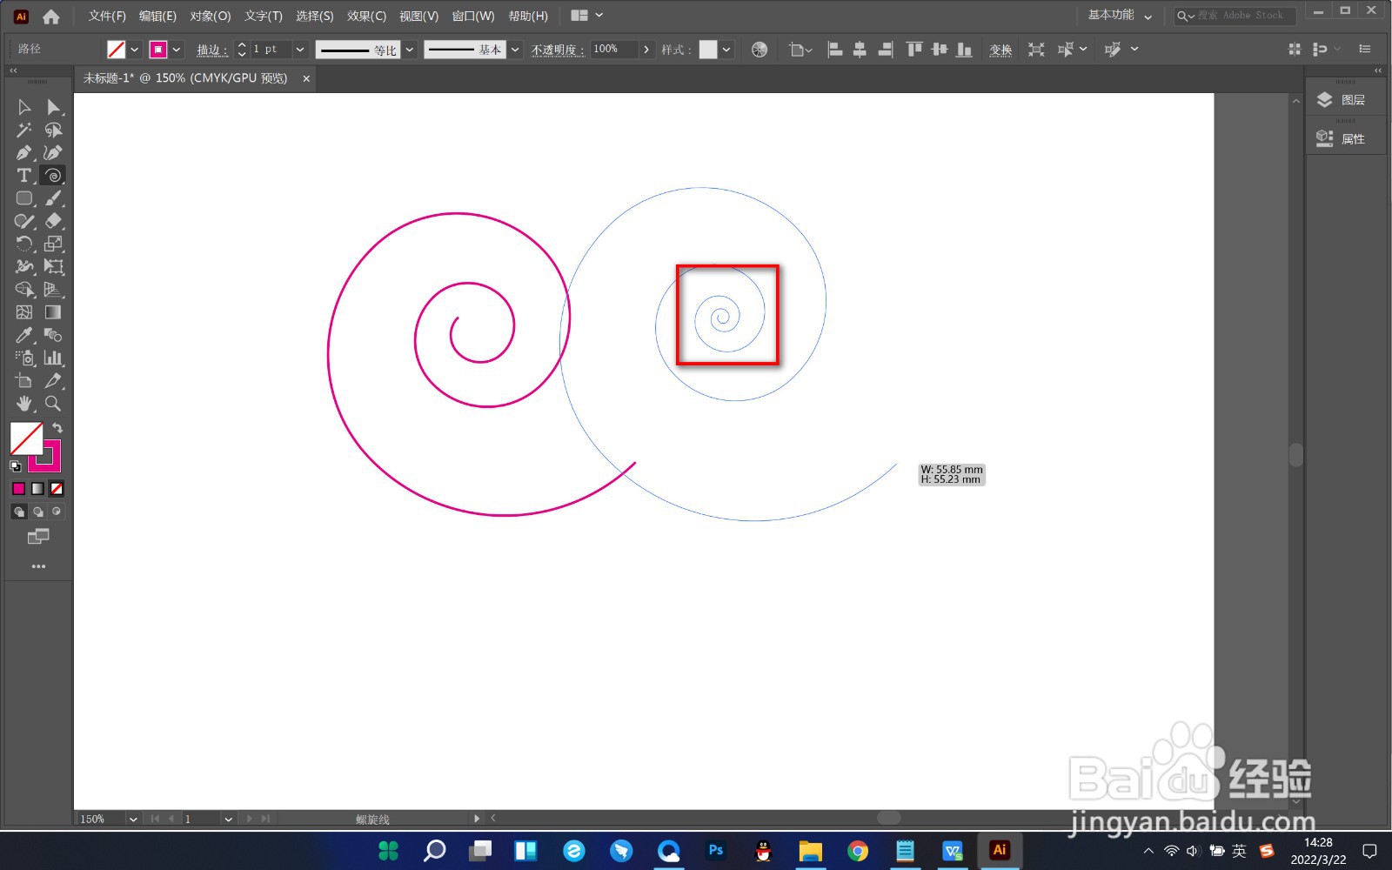This screenshot has height=870, width=1392.
Task: Open the 对象(O) menu
Action: click(211, 16)
